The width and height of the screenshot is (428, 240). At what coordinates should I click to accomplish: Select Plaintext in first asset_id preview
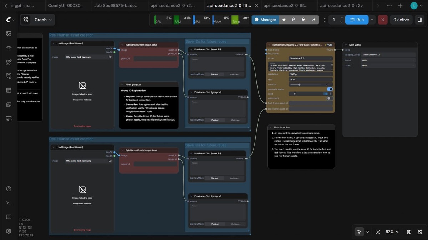(x=215, y=74)
